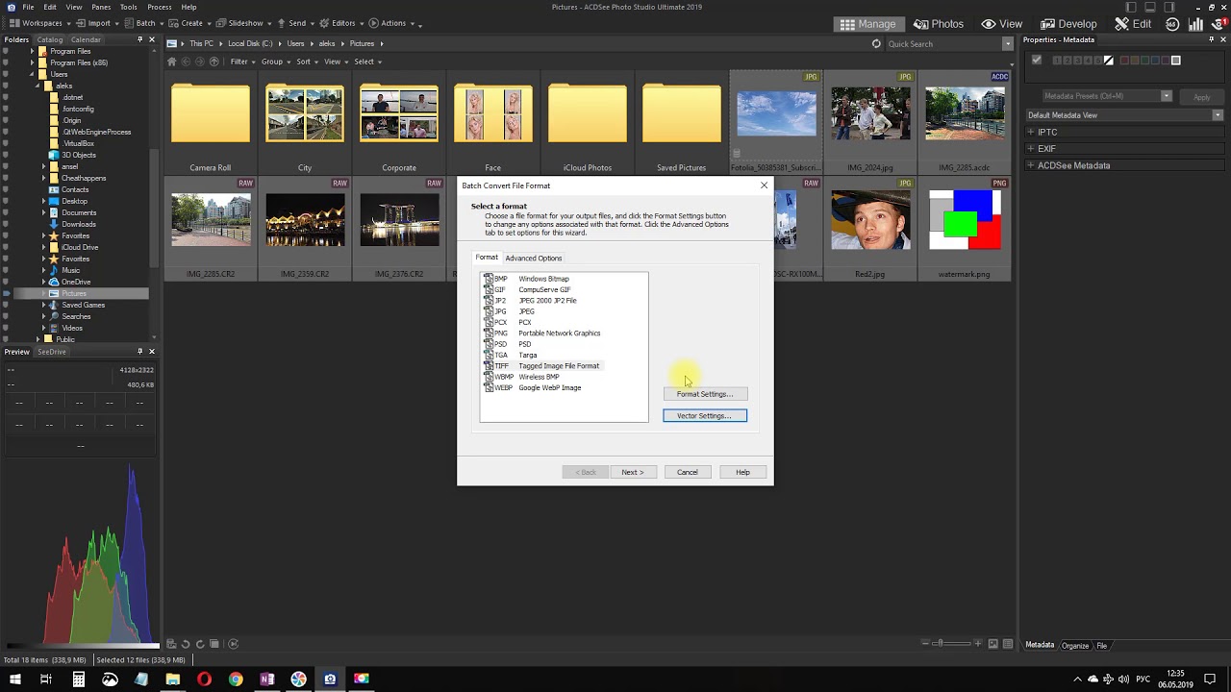This screenshot has height=692, width=1231.
Task: Pin the Folders pane
Action: pyautogui.click(x=139, y=39)
